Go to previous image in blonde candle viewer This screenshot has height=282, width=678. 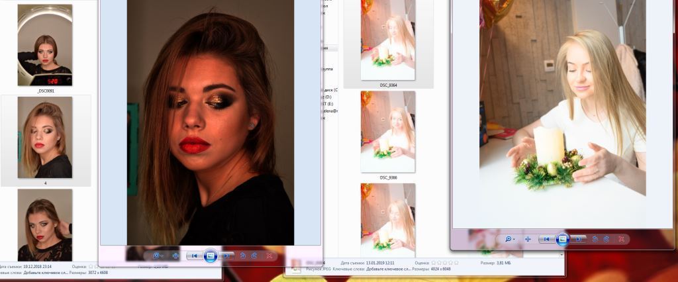(x=546, y=239)
